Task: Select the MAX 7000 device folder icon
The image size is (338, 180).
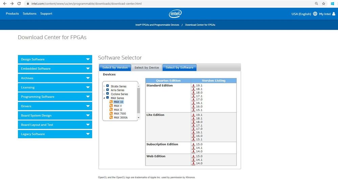Action: click(111, 113)
